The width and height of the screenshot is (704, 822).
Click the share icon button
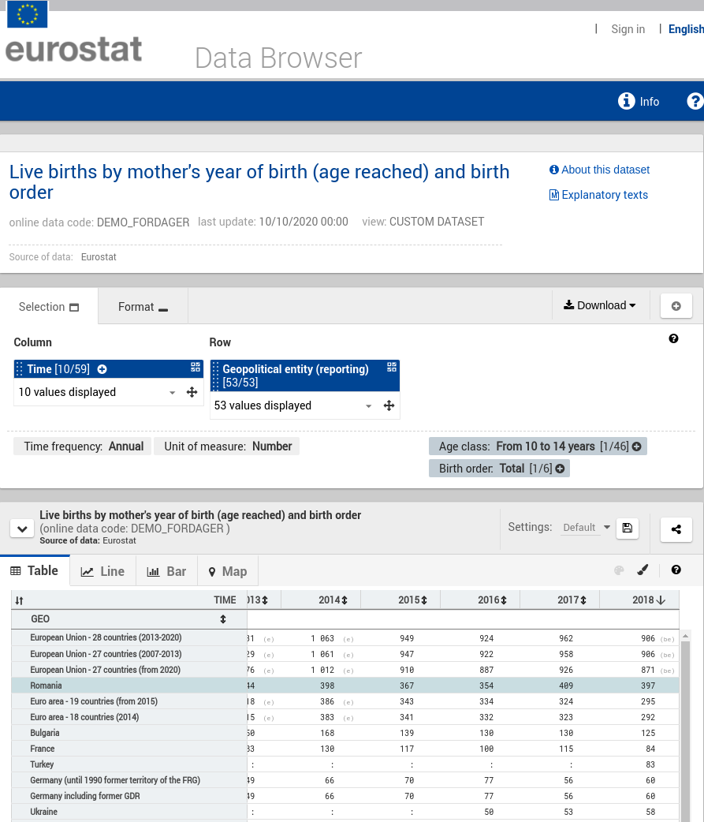(676, 529)
